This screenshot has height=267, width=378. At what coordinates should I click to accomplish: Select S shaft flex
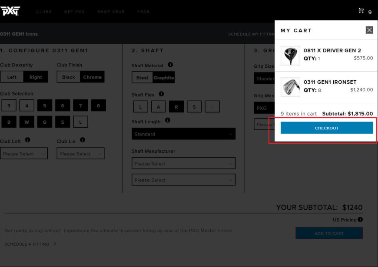pos(194,107)
